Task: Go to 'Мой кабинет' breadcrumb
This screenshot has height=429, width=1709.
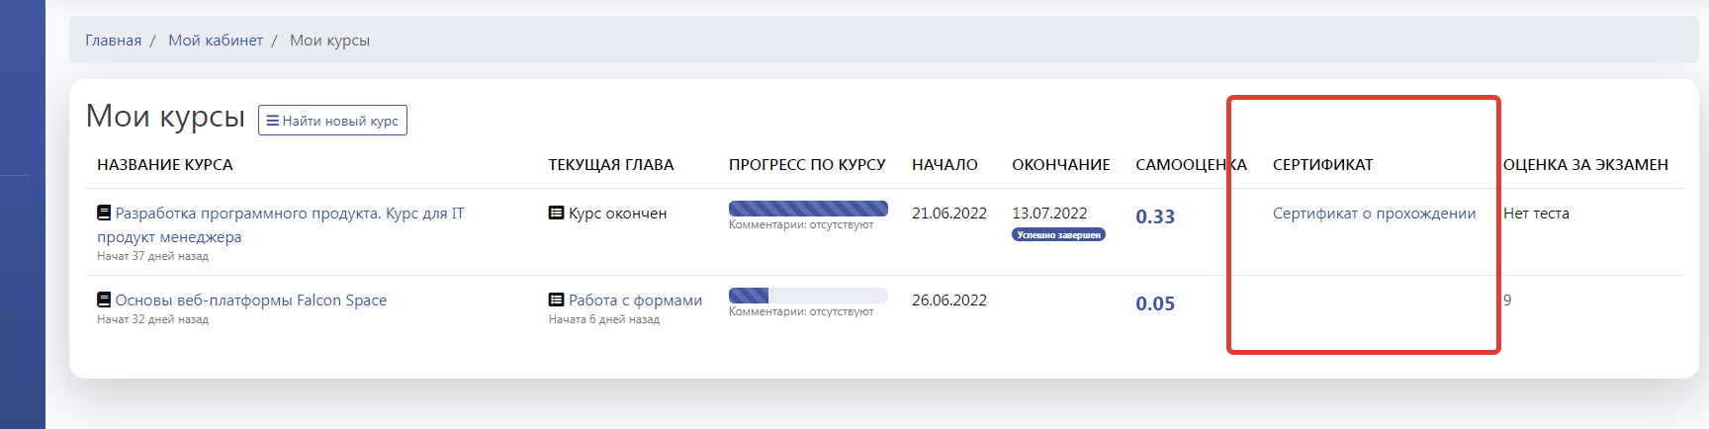Action: pos(216,41)
